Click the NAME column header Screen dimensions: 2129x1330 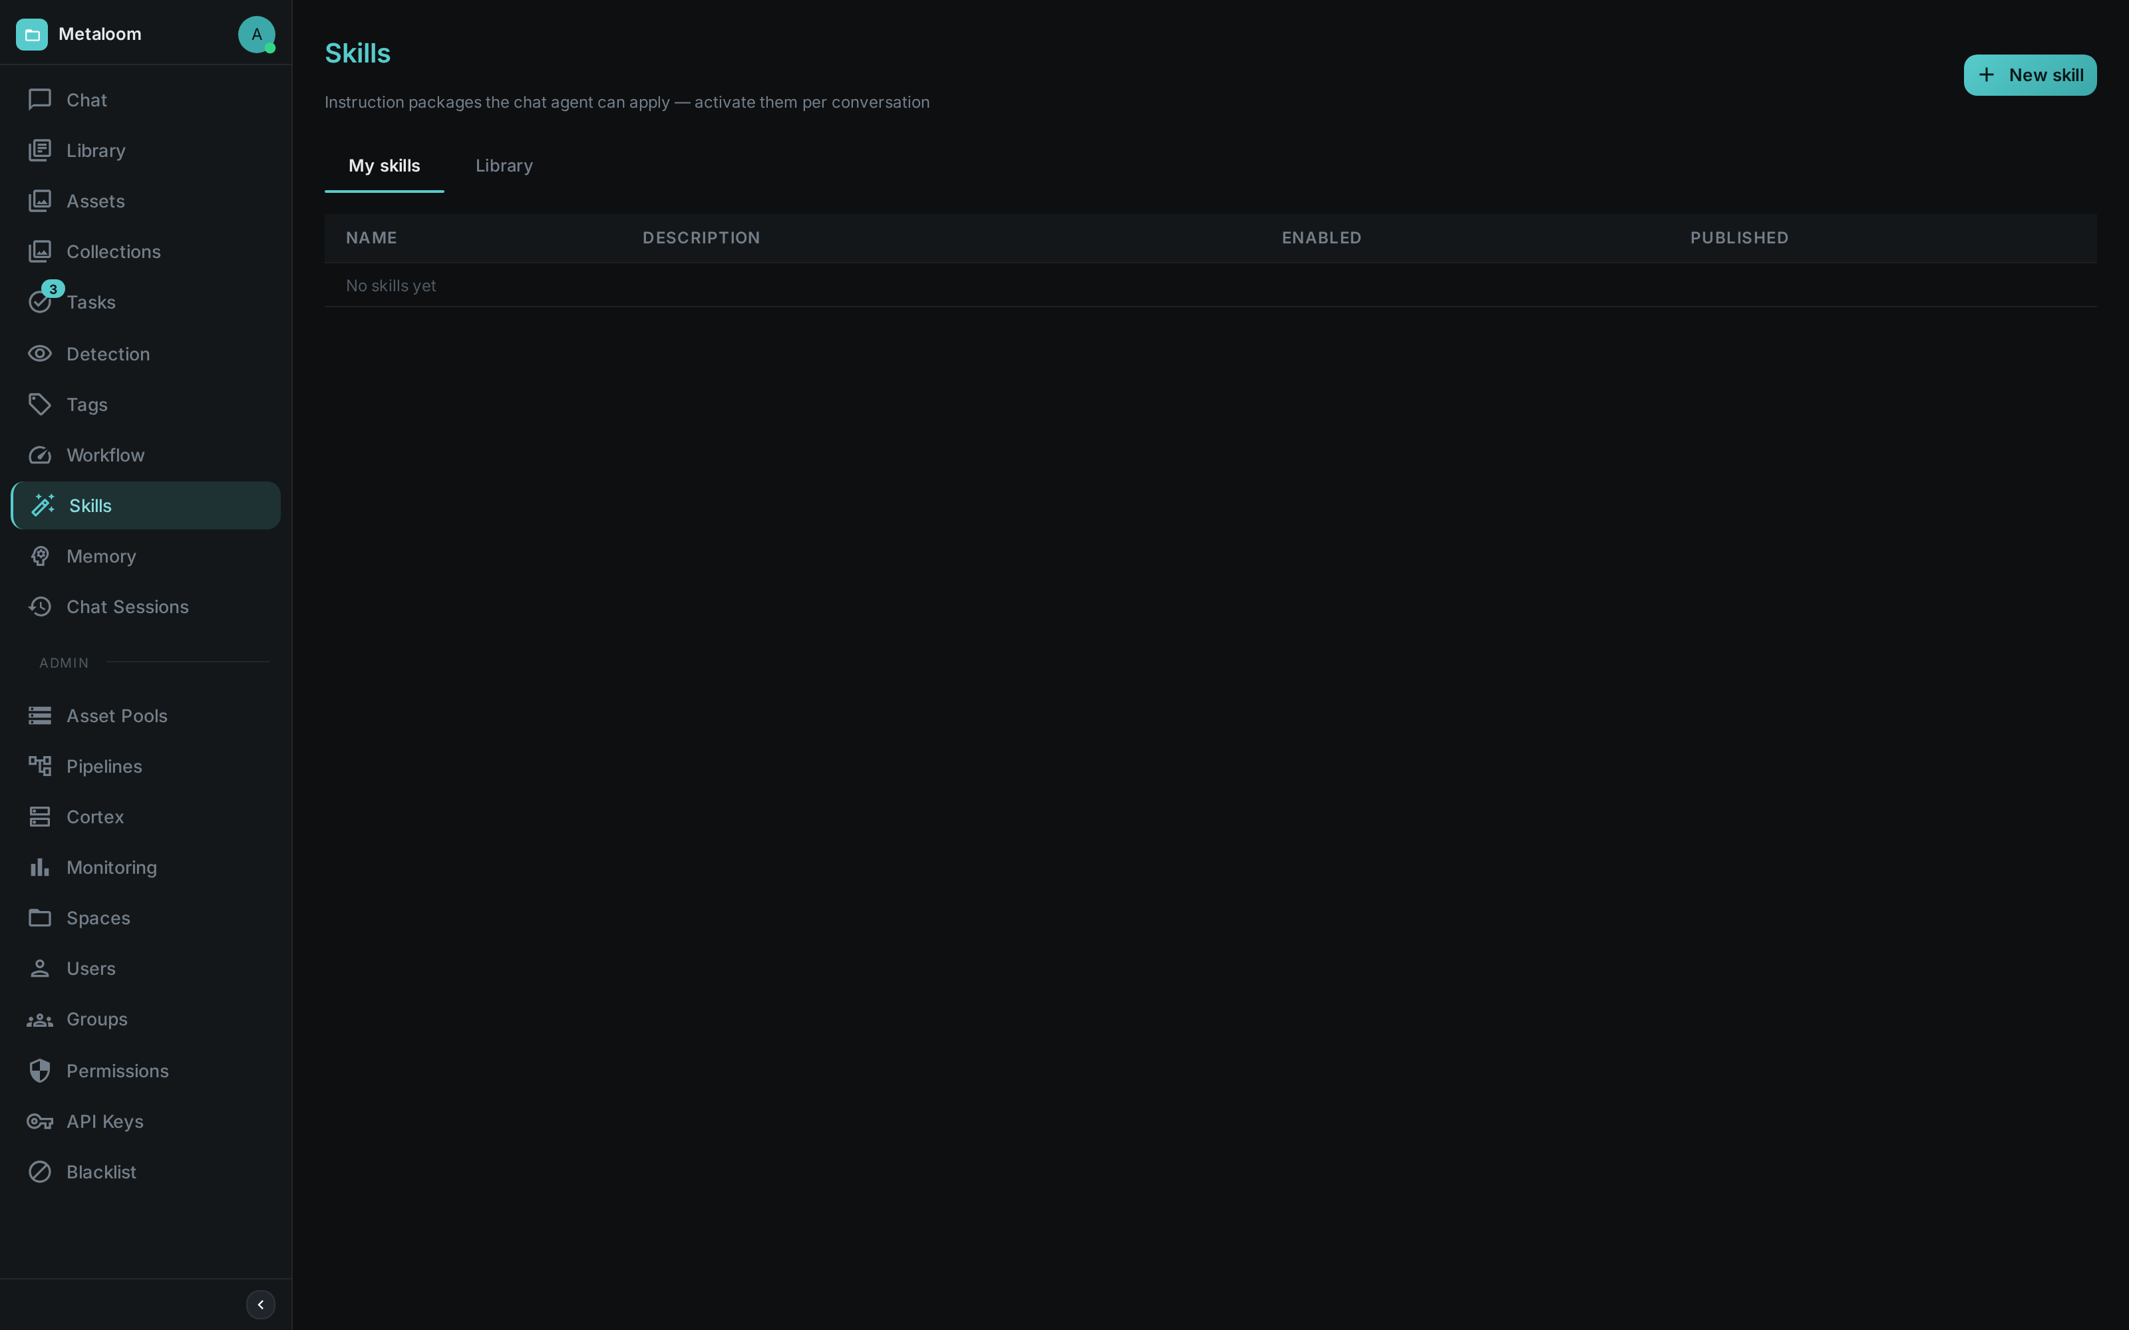point(371,237)
